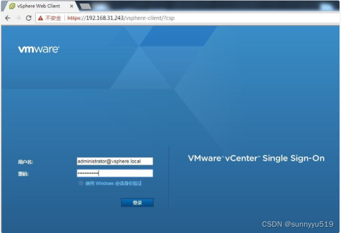Click the 不安全 security label
341x233 pixels.
pos(53,18)
